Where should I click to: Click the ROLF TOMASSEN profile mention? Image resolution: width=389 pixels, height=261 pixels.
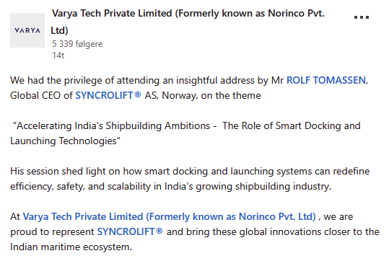[326, 81]
